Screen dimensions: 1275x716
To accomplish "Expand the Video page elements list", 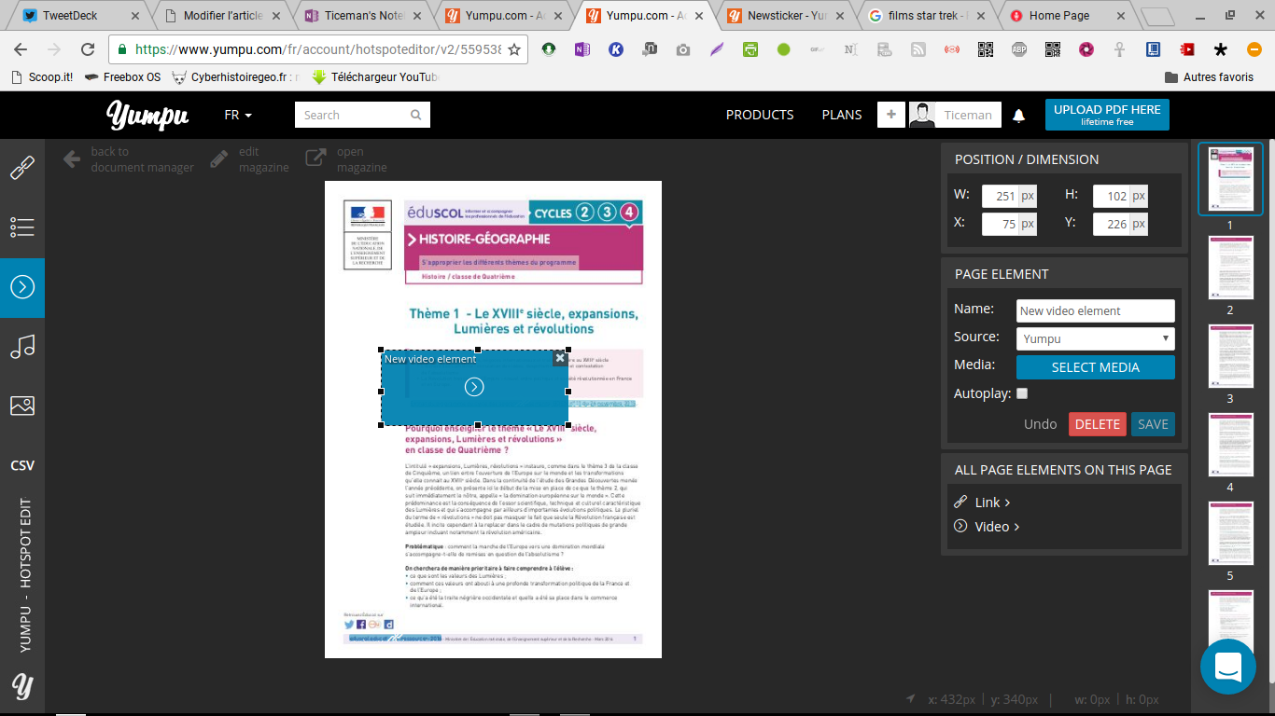I will pos(996,527).
